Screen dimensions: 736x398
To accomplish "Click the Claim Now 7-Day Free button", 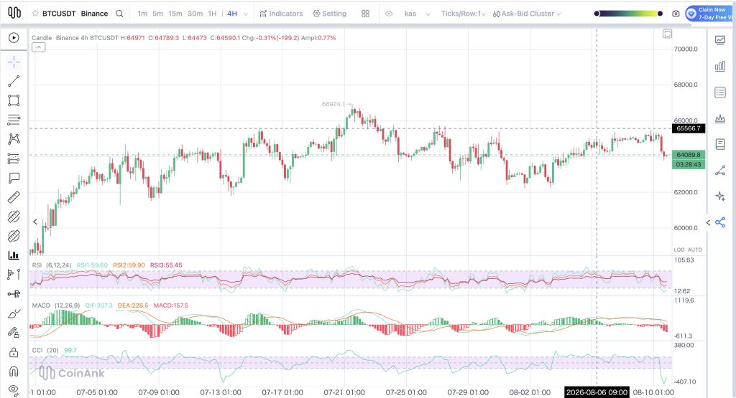I will pos(710,14).
